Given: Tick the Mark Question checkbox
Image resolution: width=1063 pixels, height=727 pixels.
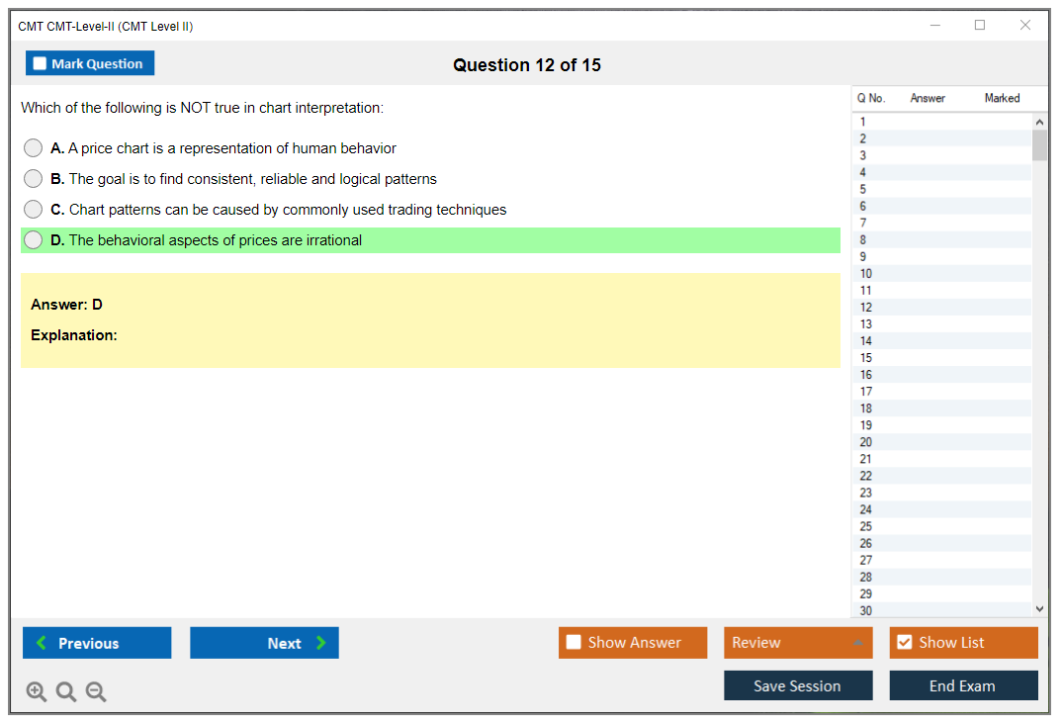Looking at the screenshot, I should (40, 63).
